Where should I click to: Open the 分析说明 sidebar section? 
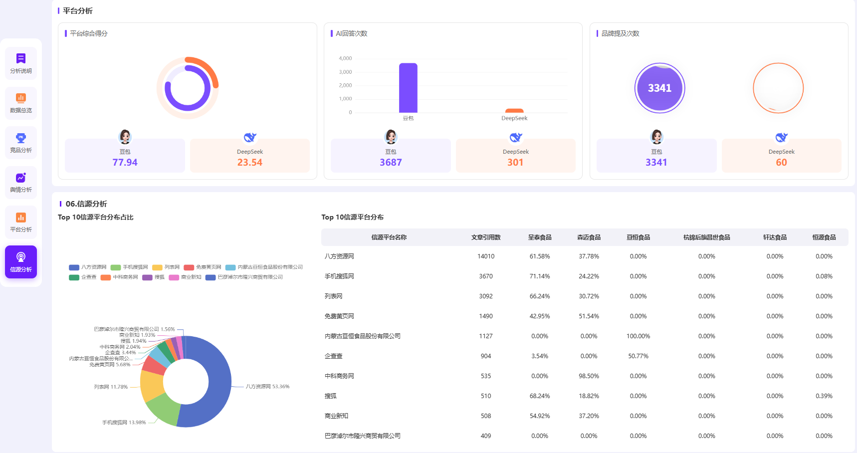(x=21, y=63)
